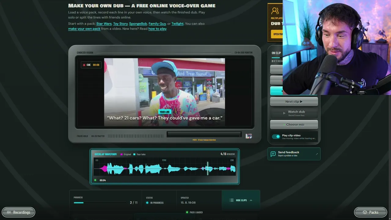The width and height of the screenshot is (391, 220).
Task: Open the SpongeBob voice pack link
Action: [x=138, y=24]
